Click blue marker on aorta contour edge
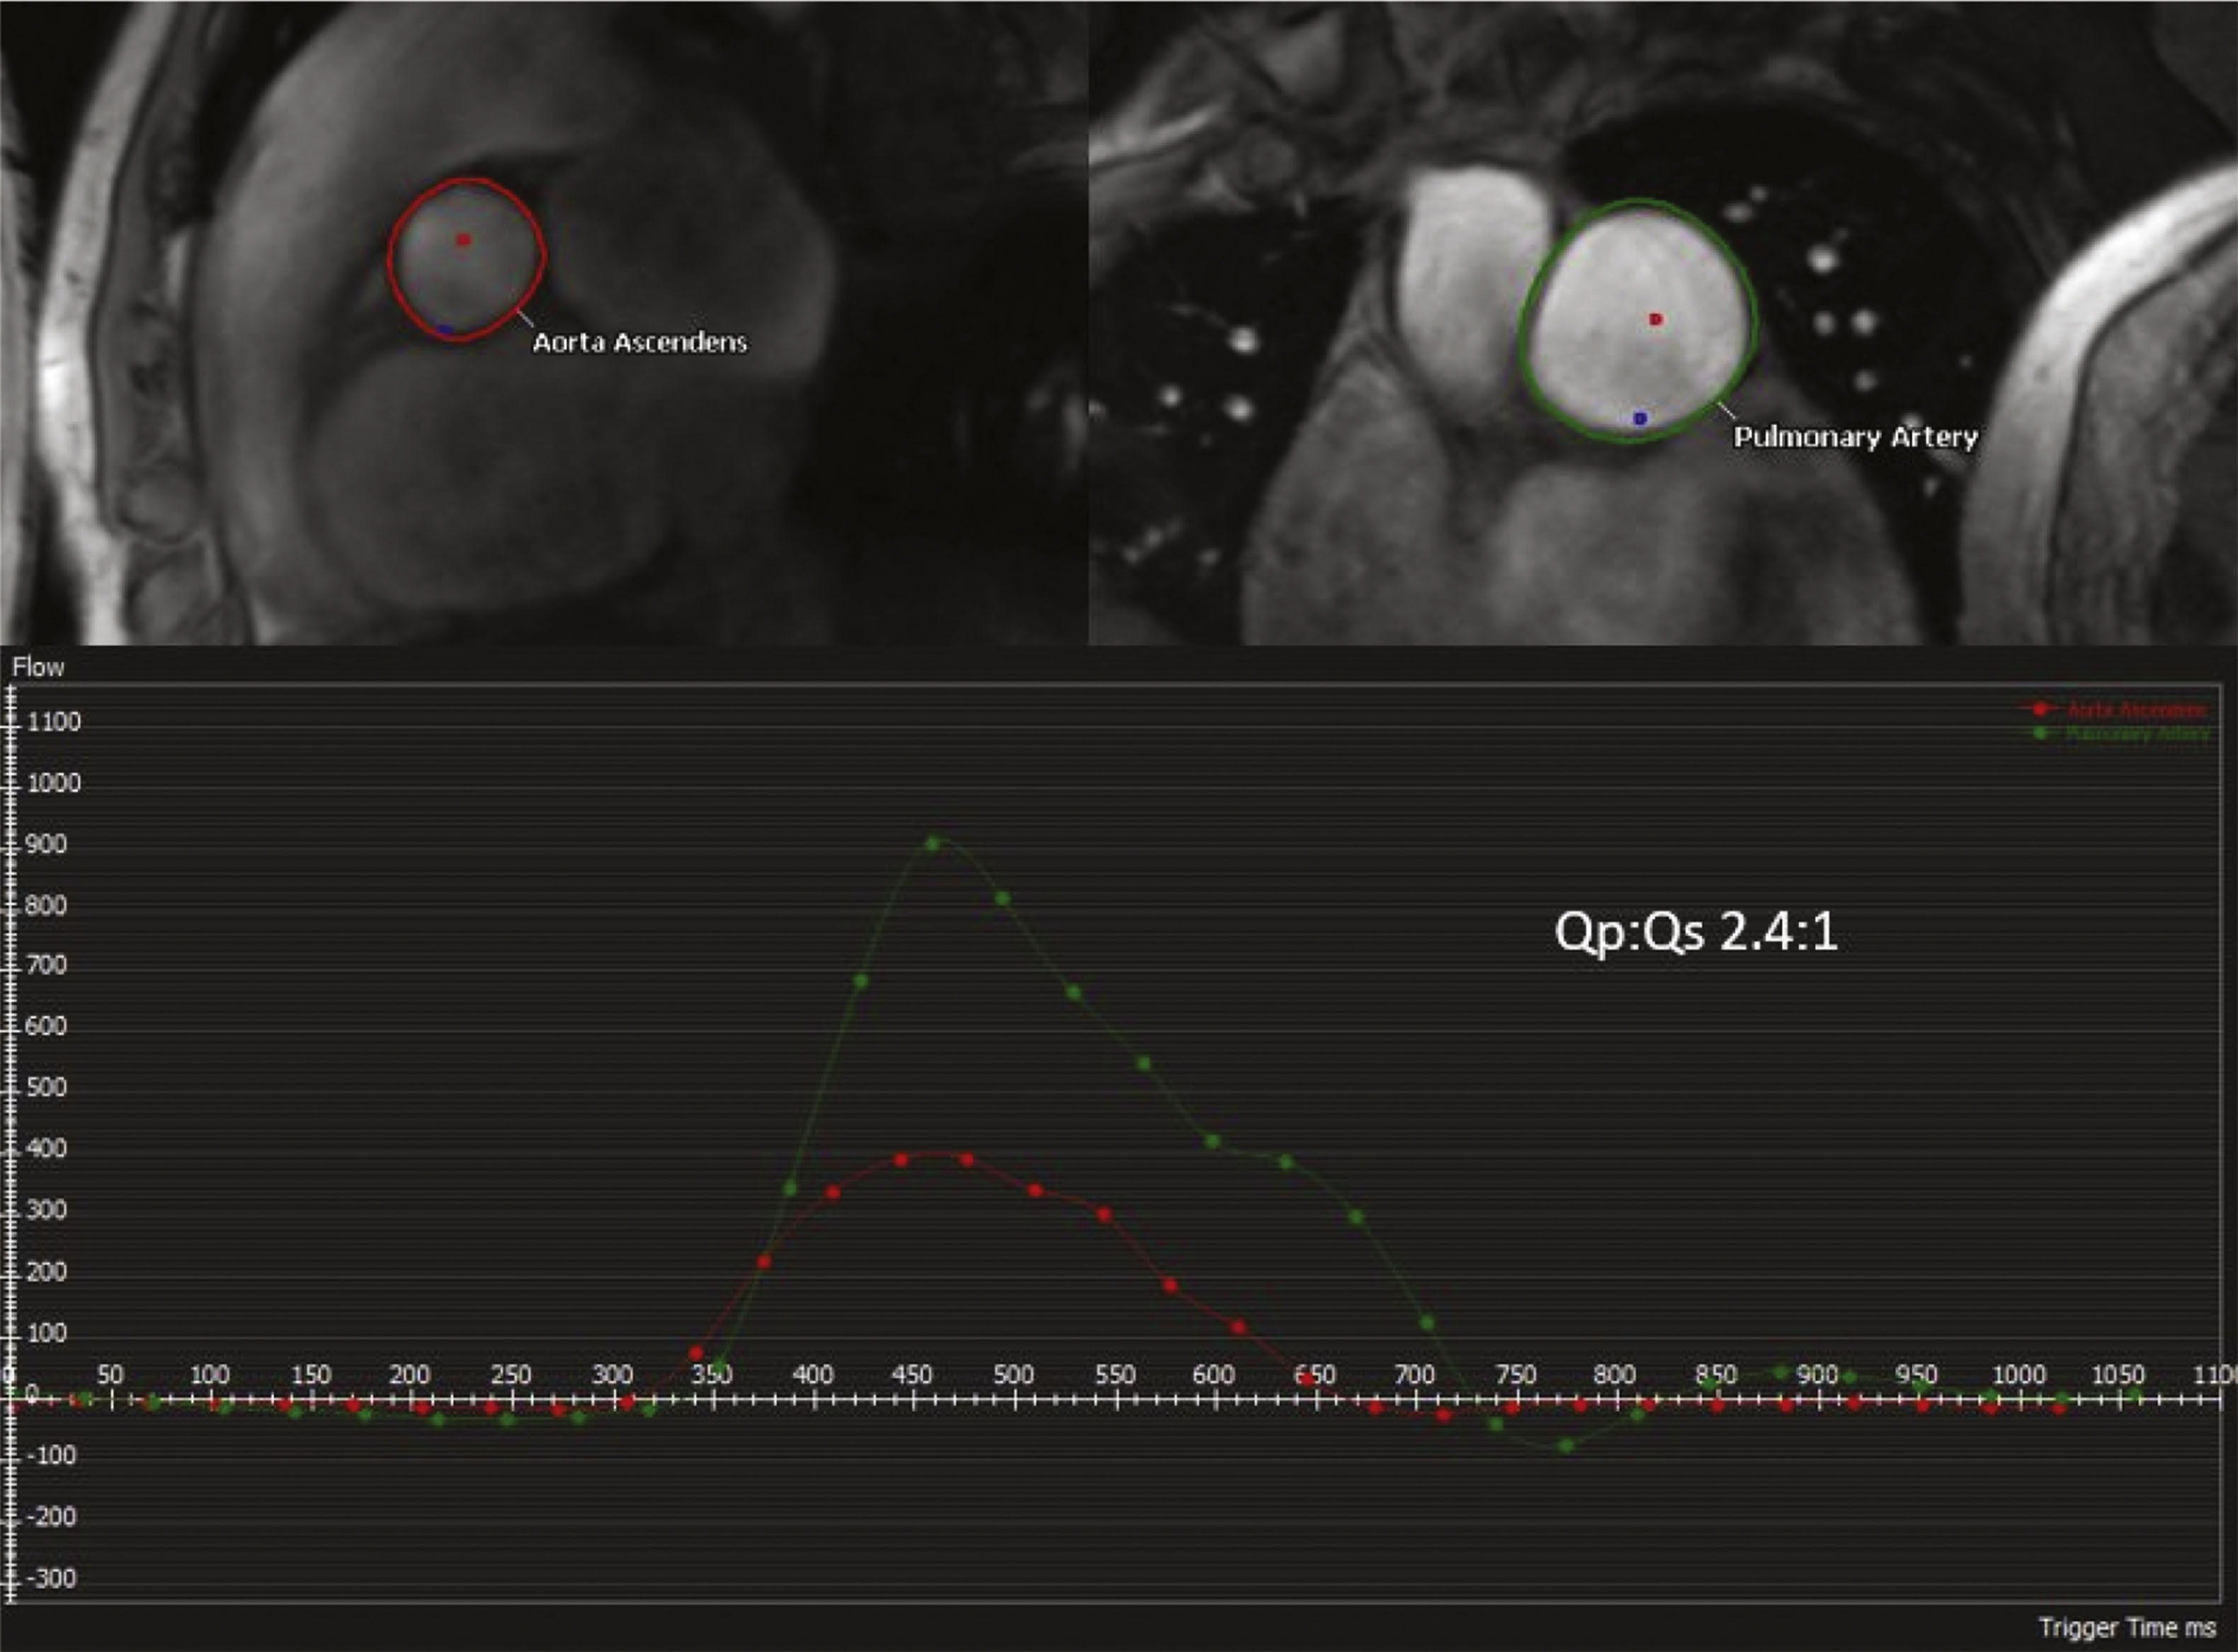The width and height of the screenshot is (2238, 1652). pyautogui.click(x=445, y=329)
